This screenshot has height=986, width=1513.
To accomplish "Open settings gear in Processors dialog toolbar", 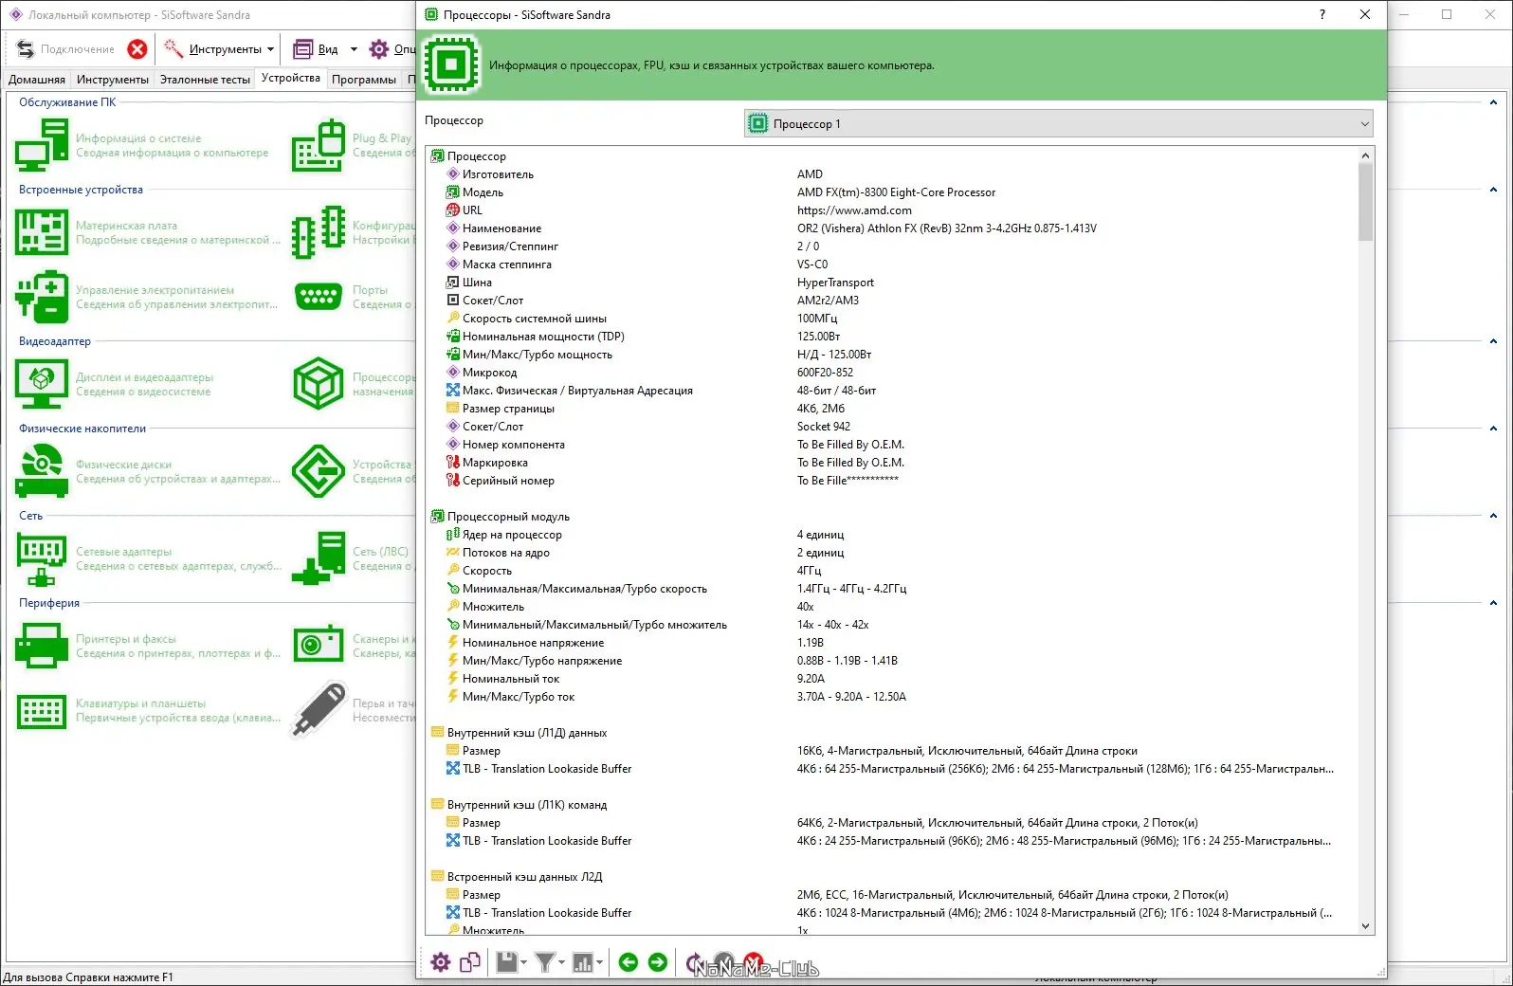I will pos(441,963).
